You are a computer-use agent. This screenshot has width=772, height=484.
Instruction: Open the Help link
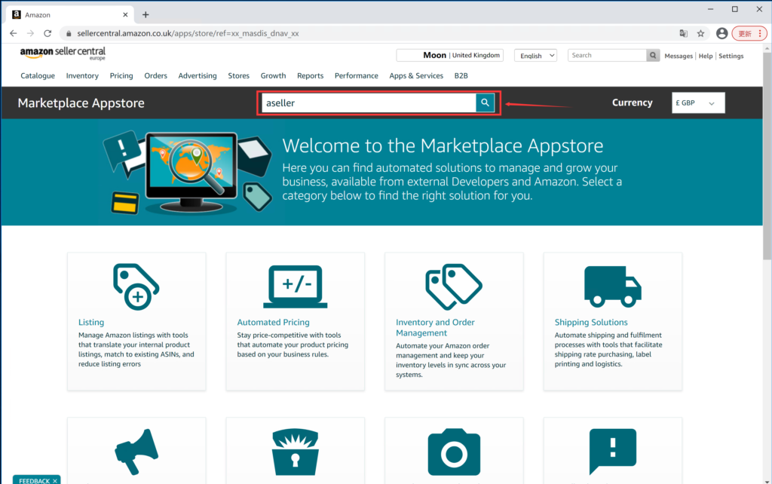pyautogui.click(x=706, y=56)
